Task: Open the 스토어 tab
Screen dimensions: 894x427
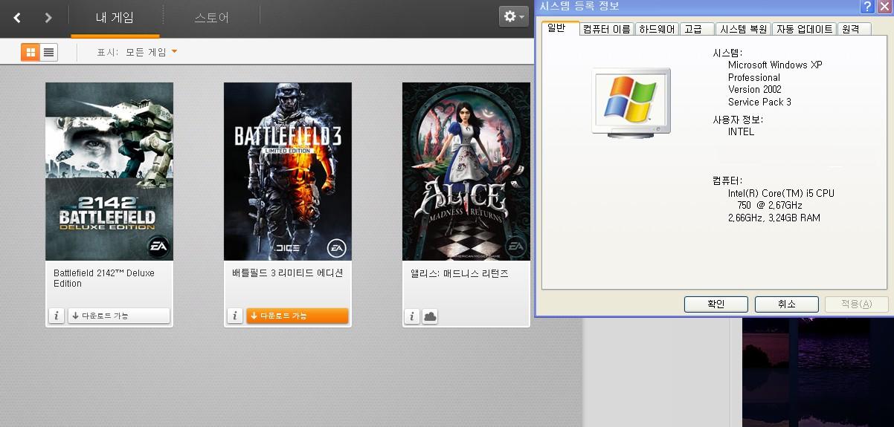Action: tap(211, 17)
